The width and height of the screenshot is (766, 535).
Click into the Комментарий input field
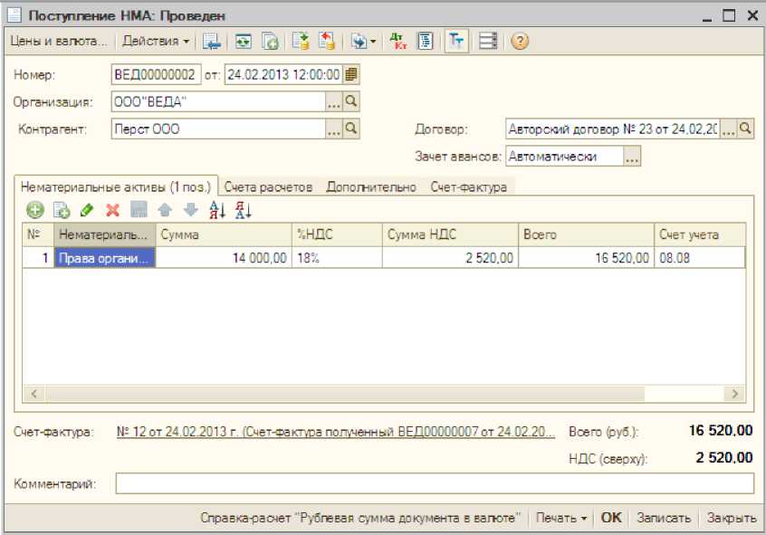pos(434,484)
